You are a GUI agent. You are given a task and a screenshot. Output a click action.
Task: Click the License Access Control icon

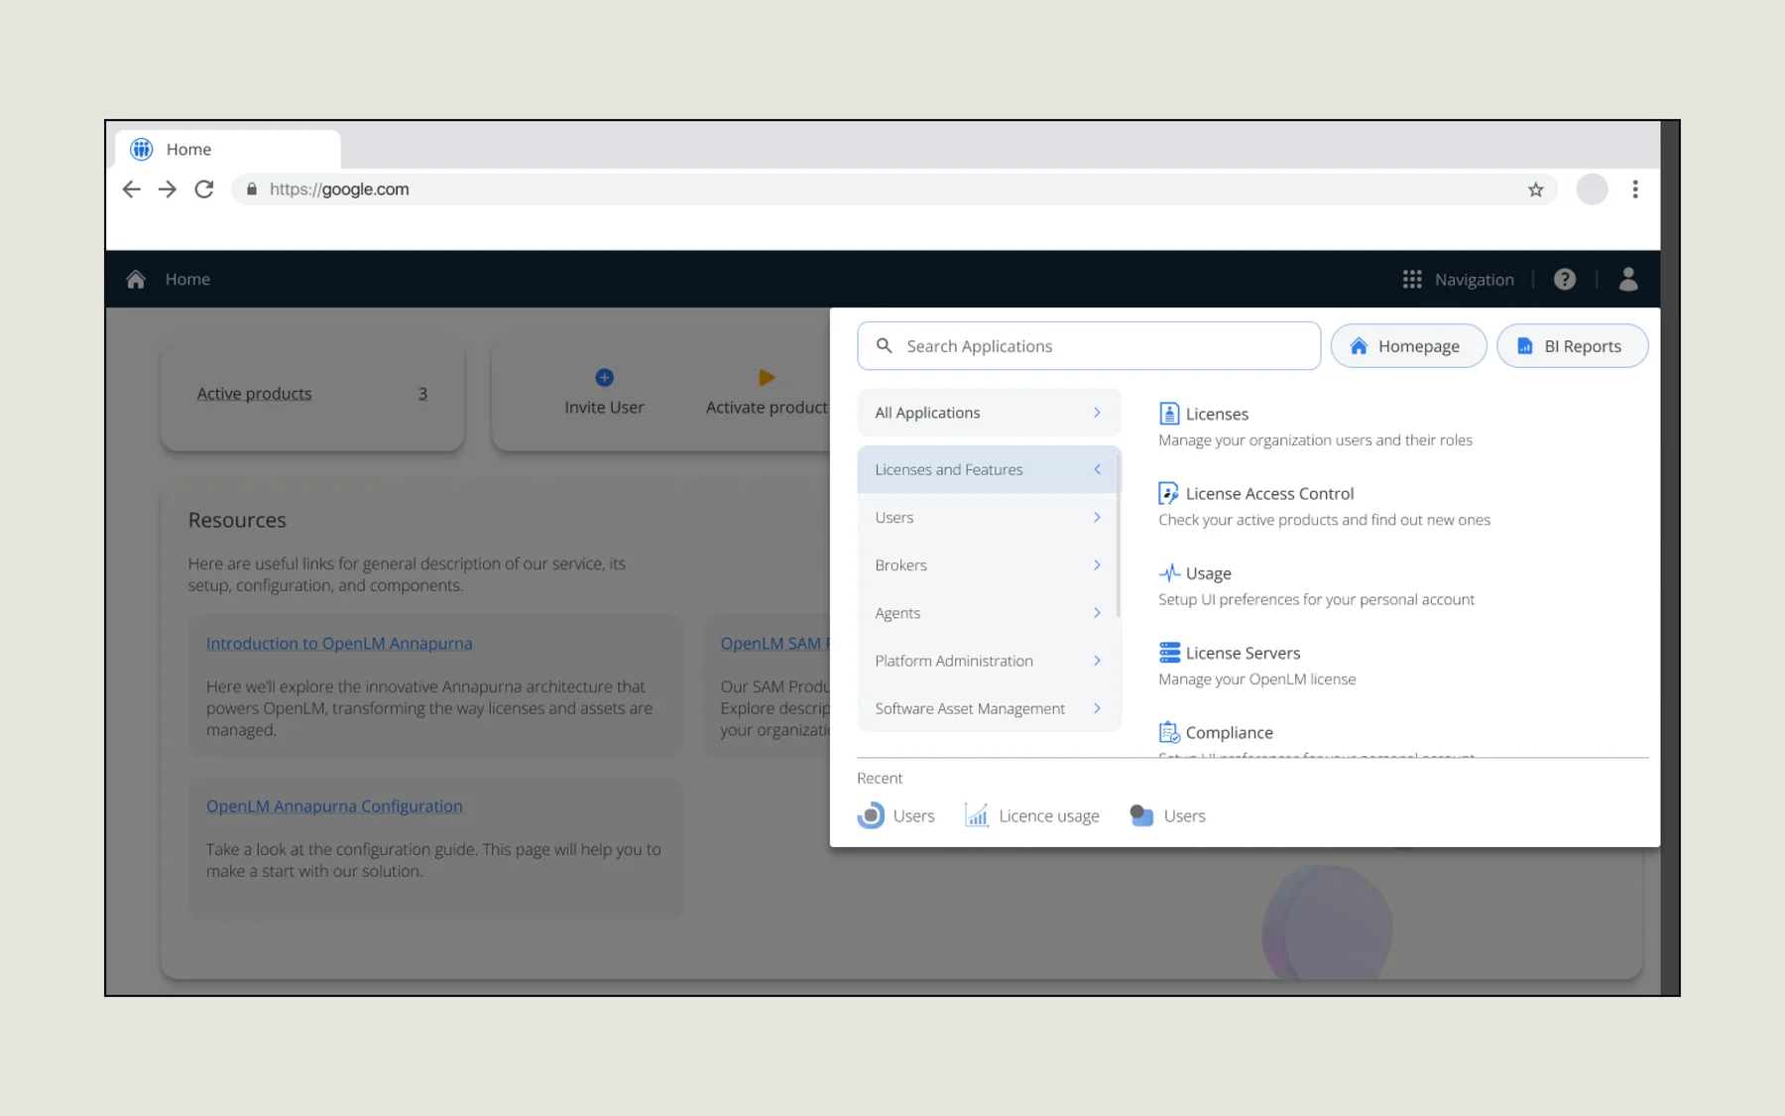click(x=1169, y=493)
